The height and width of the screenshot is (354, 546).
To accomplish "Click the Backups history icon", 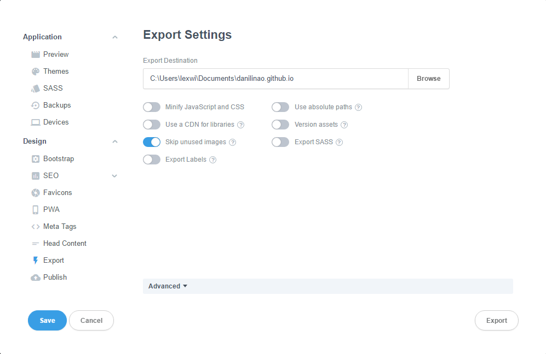I will [x=36, y=105].
